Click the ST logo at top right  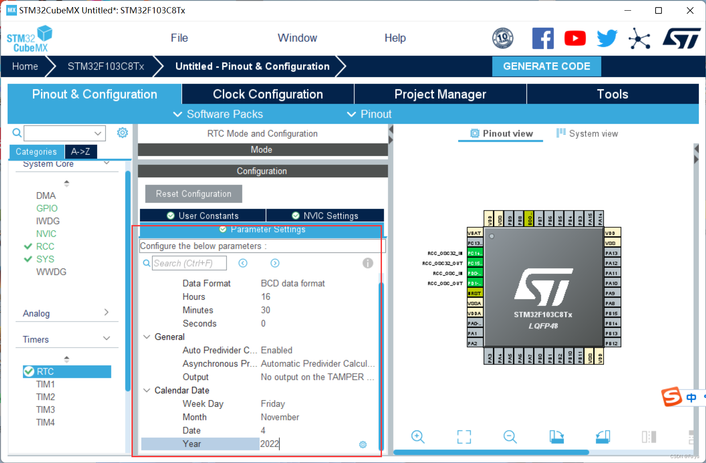(682, 38)
